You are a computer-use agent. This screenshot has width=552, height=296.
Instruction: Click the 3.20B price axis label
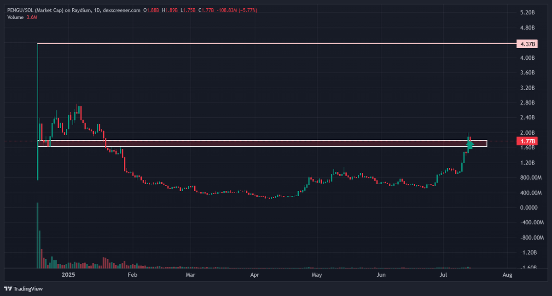527,87
